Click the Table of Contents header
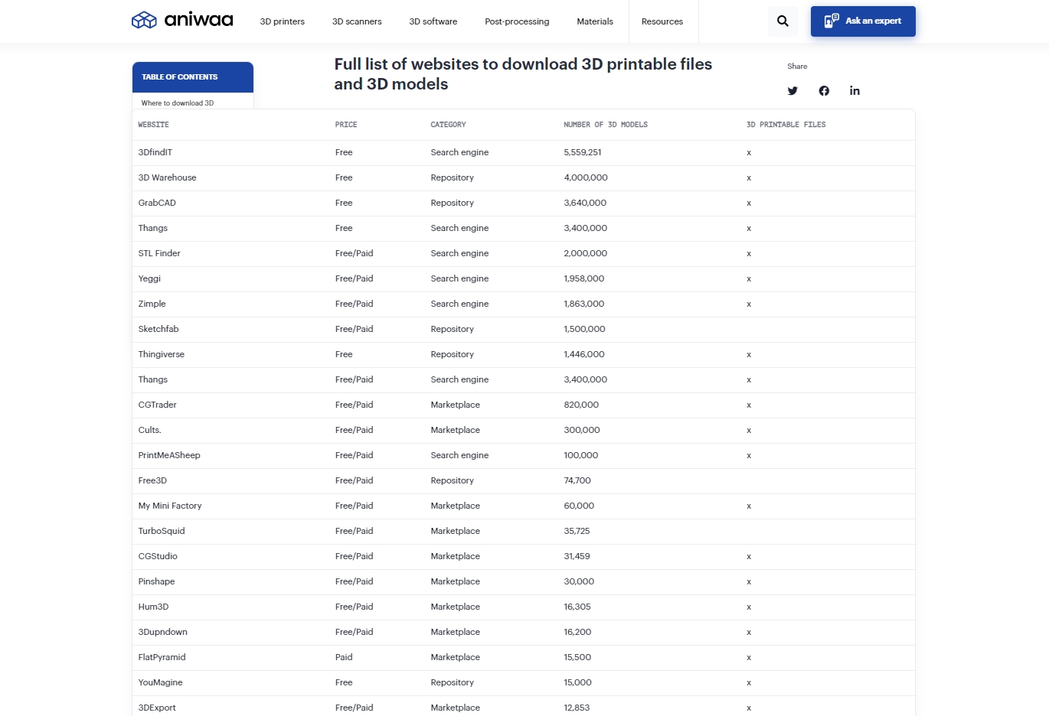The image size is (1049, 716). 193,77
